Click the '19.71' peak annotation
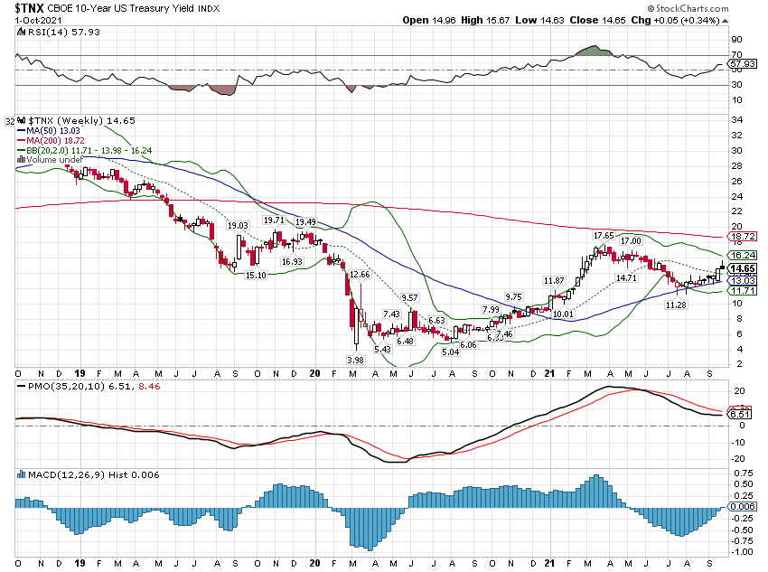The width and height of the screenshot is (768, 572). [x=274, y=220]
